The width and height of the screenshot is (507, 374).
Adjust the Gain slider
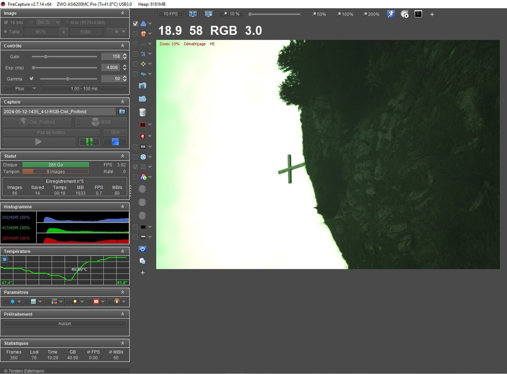tap(46, 56)
